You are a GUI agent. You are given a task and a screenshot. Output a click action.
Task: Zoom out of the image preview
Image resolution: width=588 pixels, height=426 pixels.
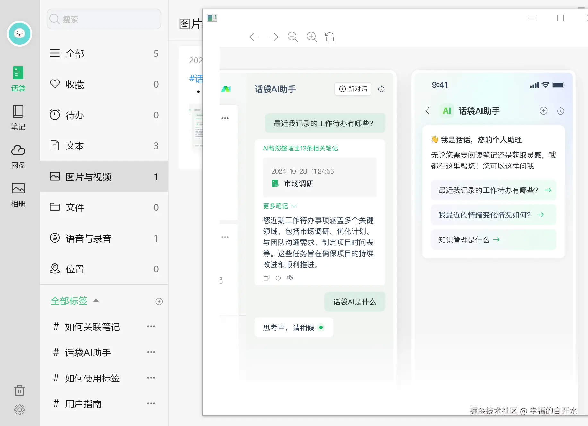tap(292, 37)
